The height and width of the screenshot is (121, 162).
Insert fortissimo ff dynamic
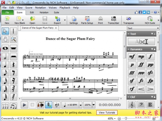[141, 65]
